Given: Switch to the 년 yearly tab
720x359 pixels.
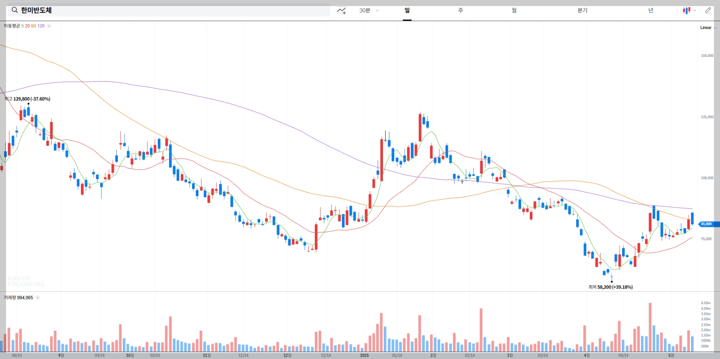Looking at the screenshot, I should 651,10.
